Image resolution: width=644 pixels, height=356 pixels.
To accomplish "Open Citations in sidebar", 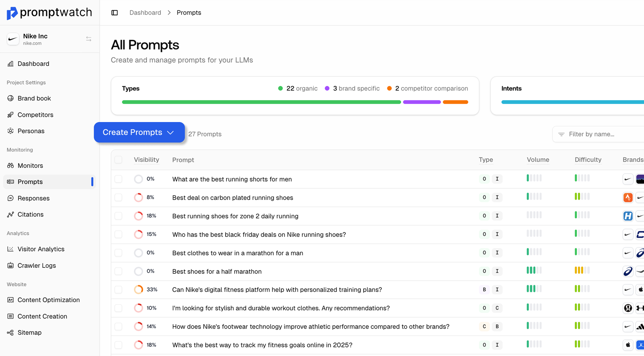I will pyautogui.click(x=30, y=214).
